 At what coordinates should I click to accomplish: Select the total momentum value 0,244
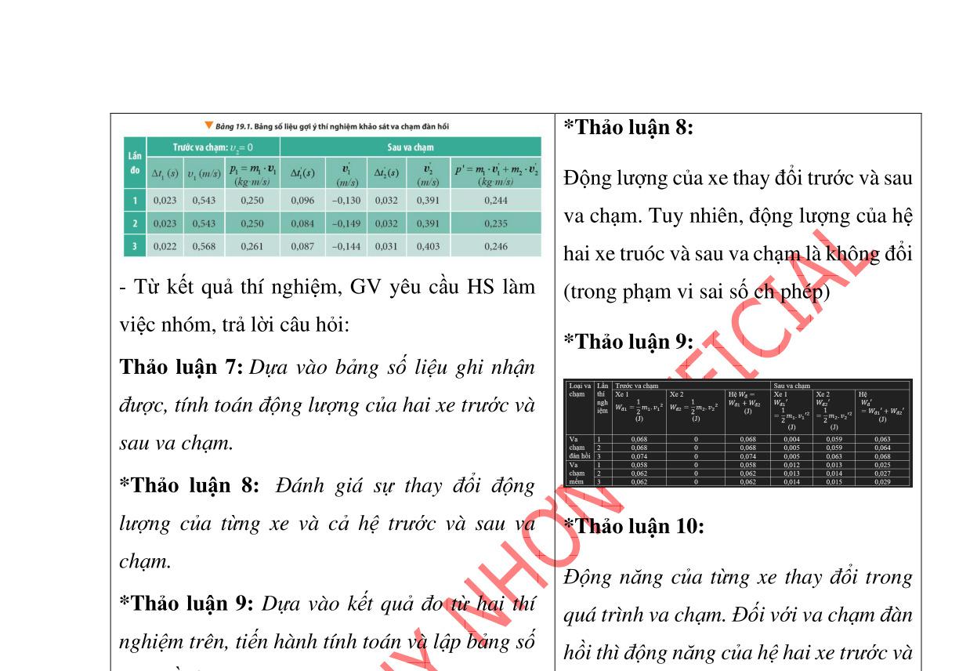pos(496,201)
